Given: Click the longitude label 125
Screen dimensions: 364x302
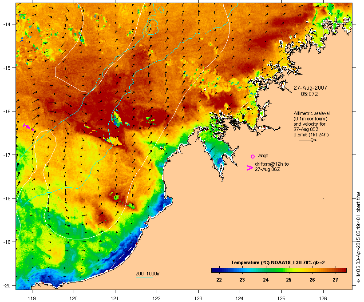Looking at the screenshot, I should point(281,298).
